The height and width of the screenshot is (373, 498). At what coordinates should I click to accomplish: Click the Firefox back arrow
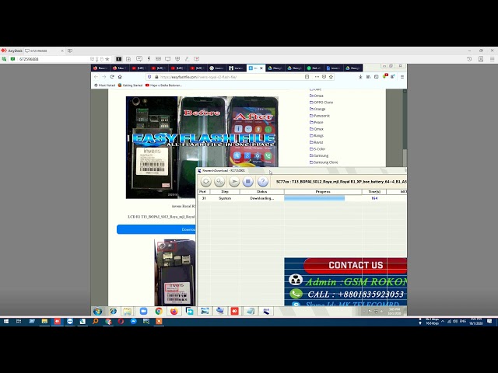96,77
